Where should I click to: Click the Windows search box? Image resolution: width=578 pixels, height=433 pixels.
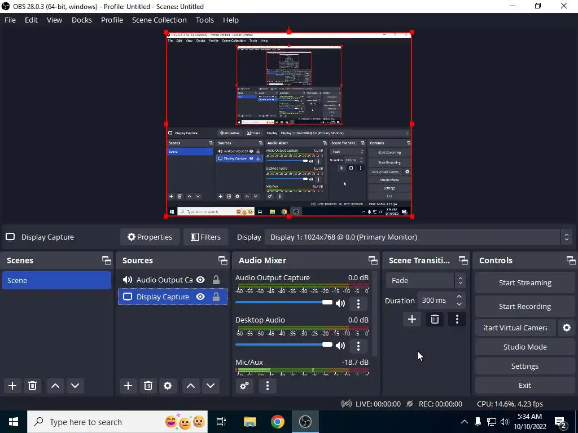117,422
